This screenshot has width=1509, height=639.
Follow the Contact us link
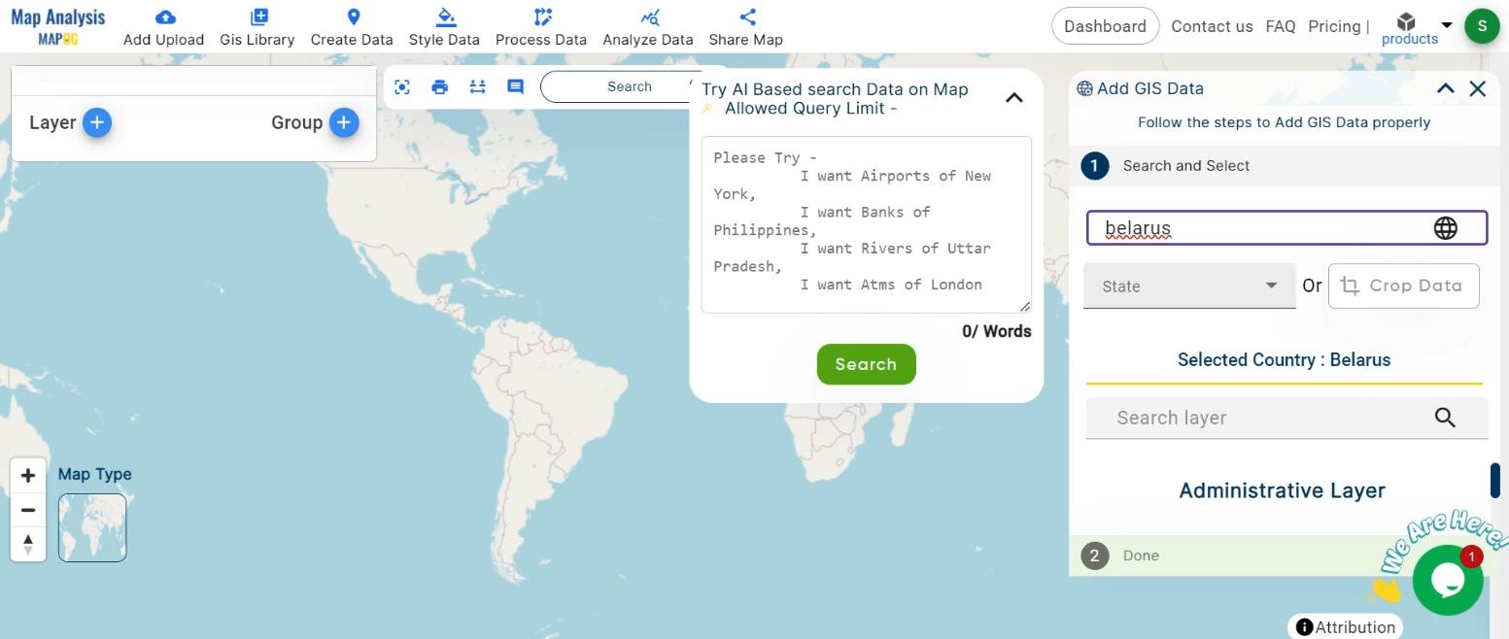click(1212, 26)
